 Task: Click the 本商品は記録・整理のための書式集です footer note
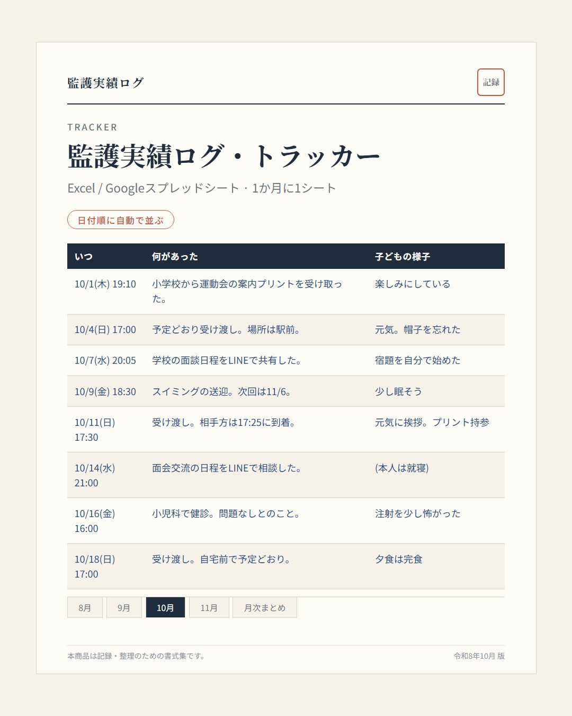(x=136, y=656)
